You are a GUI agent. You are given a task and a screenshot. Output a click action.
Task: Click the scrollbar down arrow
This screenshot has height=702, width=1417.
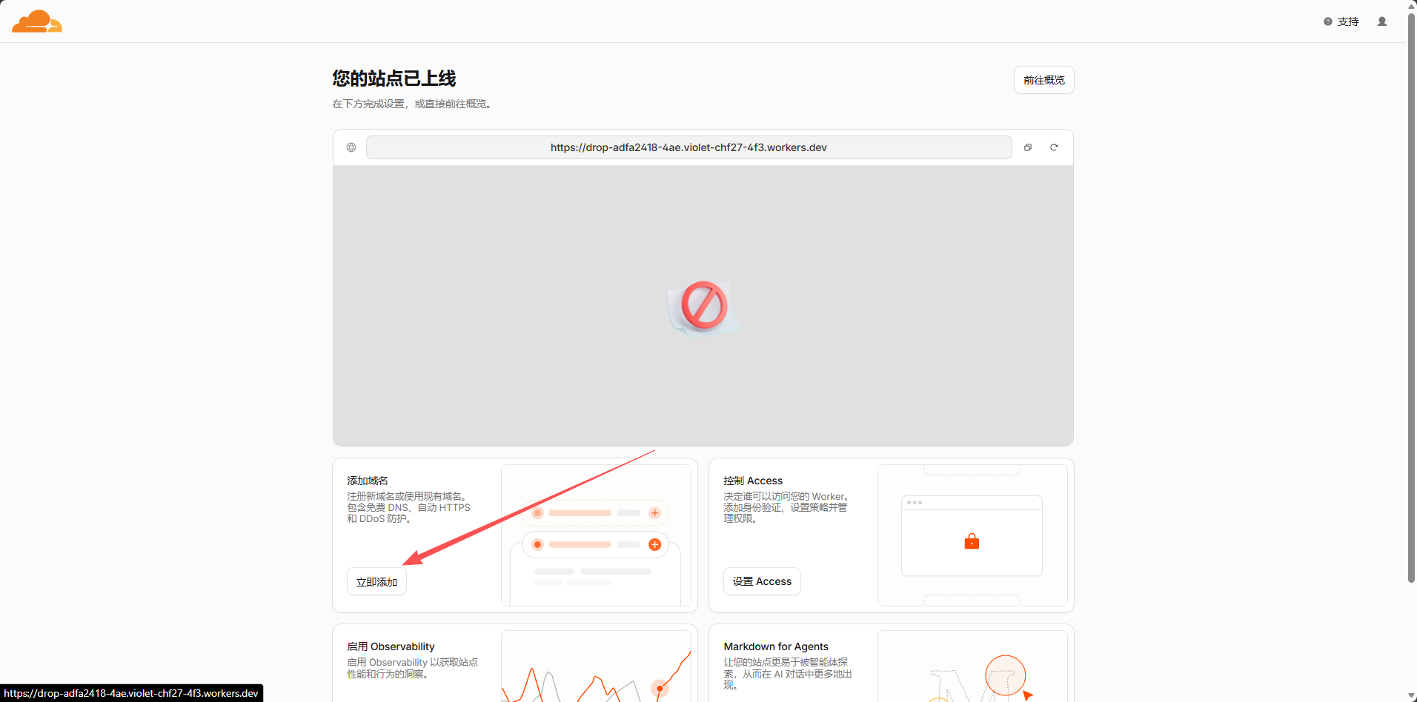tap(1411, 696)
